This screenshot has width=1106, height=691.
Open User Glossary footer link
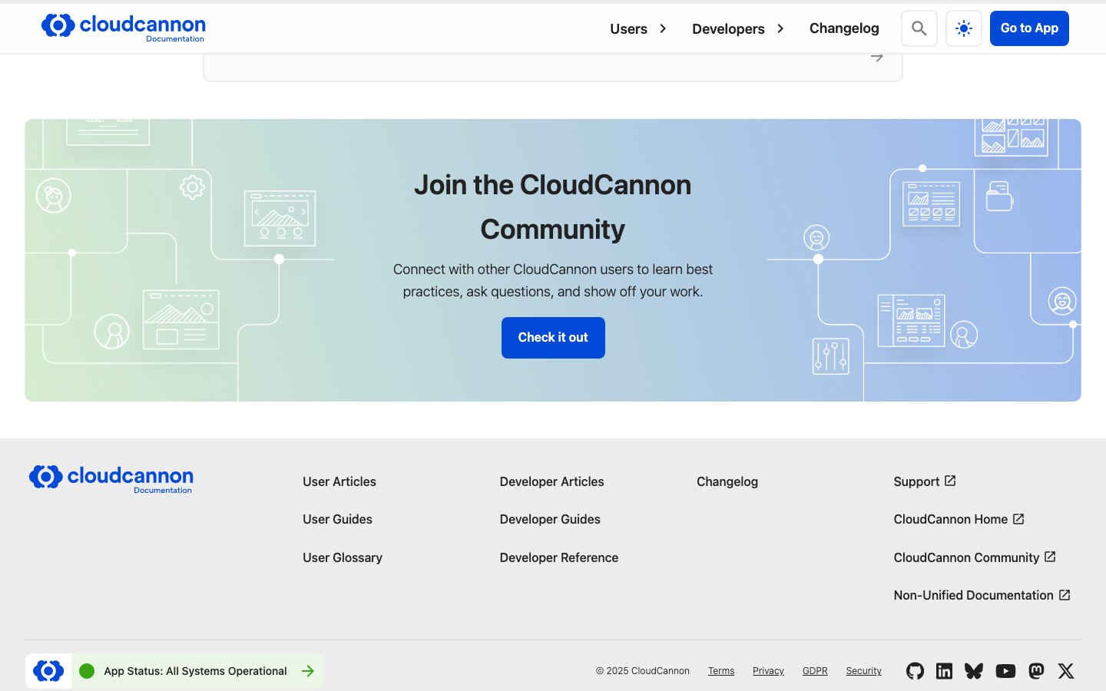click(343, 557)
